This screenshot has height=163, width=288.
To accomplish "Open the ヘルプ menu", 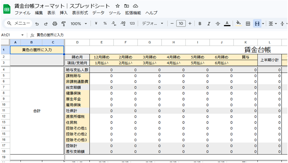I will click(151, 13).
